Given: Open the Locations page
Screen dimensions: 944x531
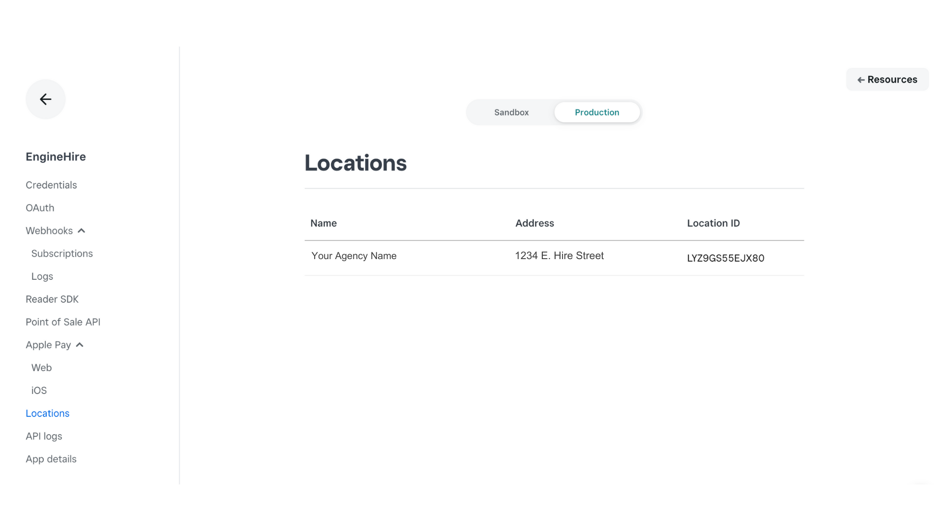Looking at the screenshot, I should click(47, 413).
